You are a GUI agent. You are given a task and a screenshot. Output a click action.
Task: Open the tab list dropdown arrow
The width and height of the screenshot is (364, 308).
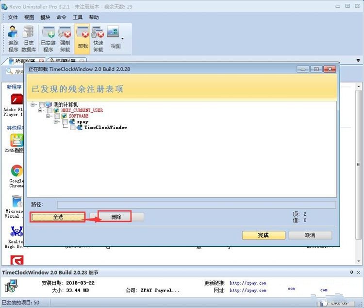[358, 60]
